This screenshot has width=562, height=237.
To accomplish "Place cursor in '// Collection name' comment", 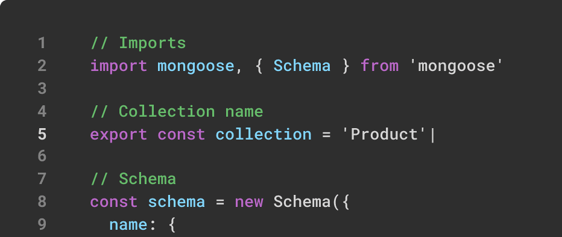I will click(177, 111).
